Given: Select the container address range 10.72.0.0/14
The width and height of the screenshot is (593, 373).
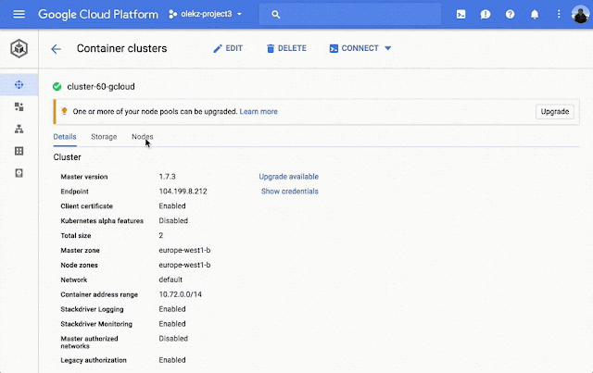Looking at the screenshot, I should tap(181, 294).
